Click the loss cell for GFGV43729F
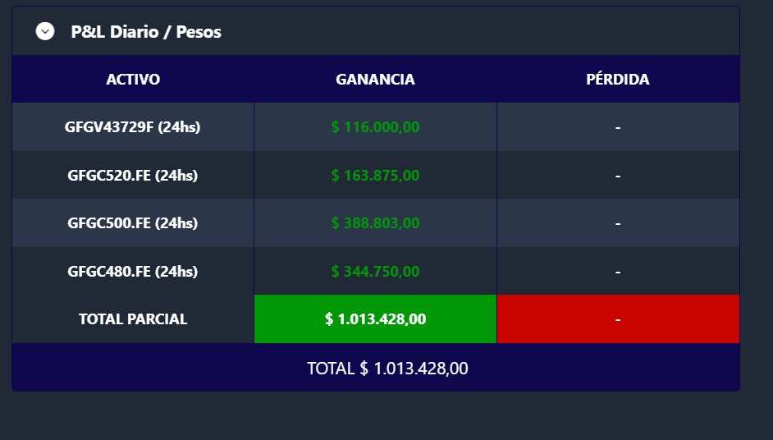The height and width of the screenshot is (440, 773). 617,127
